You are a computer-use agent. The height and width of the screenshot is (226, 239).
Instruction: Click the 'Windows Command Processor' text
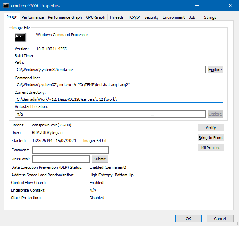click(x=62, y=35)
